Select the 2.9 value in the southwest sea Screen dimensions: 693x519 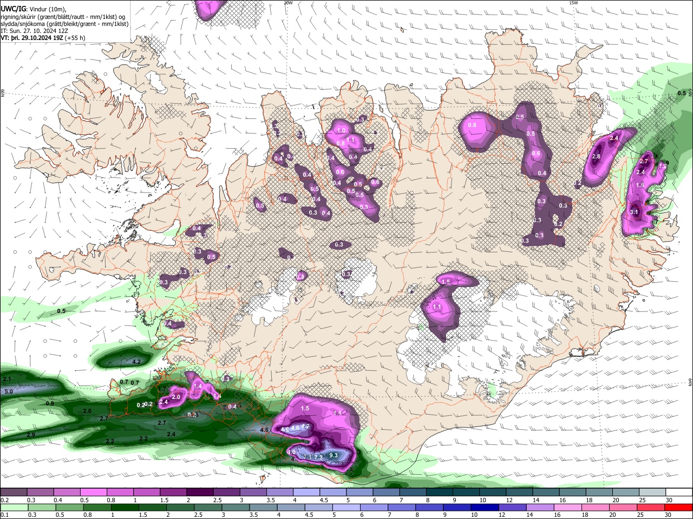pyautogui.click(x=31, y=435)
